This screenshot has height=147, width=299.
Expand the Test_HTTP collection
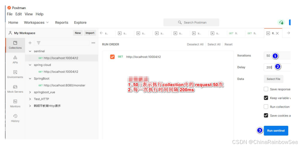tap(30, 99)
